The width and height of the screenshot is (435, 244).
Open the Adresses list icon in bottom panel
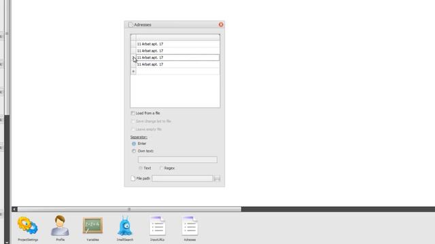pyautogui.click(x=190, y=226)
